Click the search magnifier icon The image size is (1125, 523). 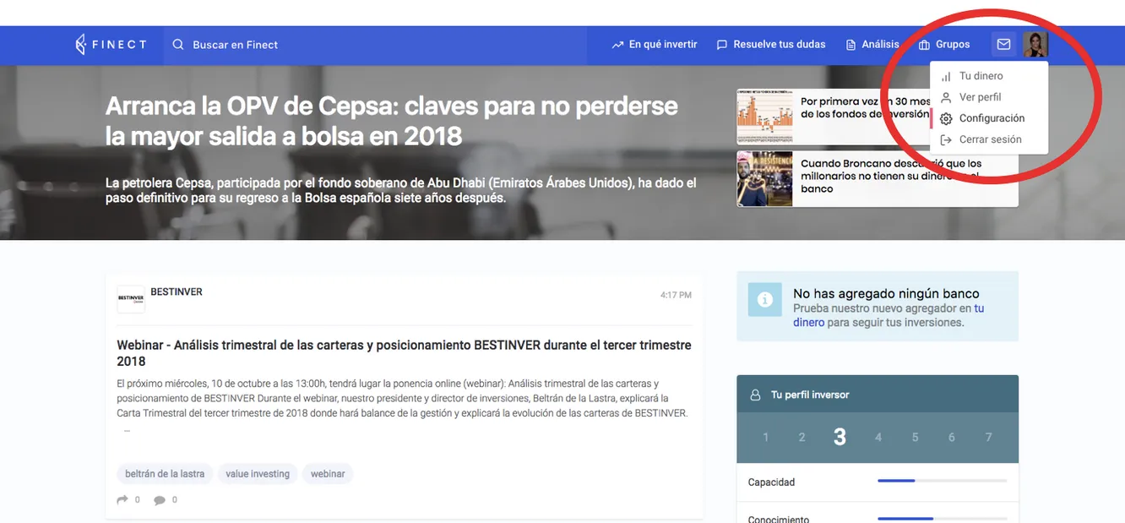click(178, 45)
